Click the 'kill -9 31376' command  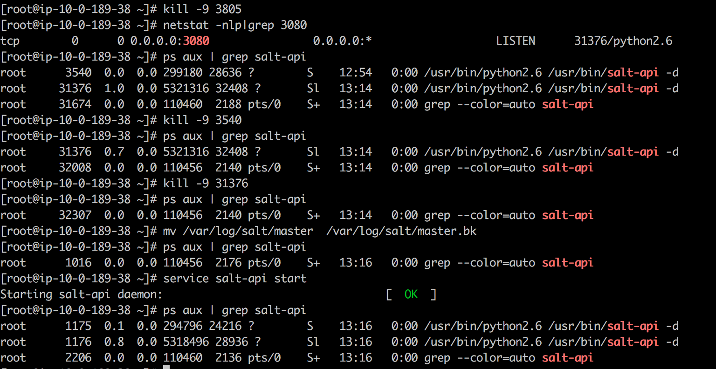pyautogui.click(x=206, y=184)
